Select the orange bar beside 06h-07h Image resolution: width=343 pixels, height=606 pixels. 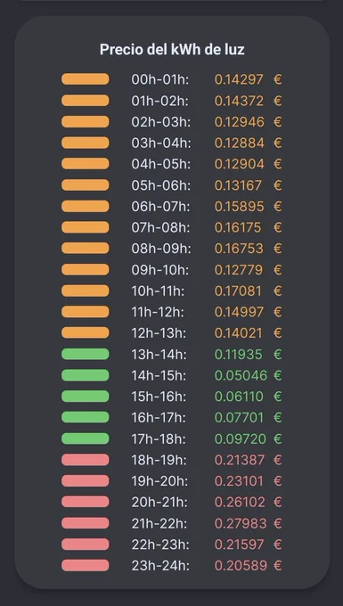pyautogui.click(x=85, y=206)
